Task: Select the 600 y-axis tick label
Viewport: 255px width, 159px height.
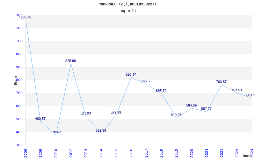Action: point(19,106)
